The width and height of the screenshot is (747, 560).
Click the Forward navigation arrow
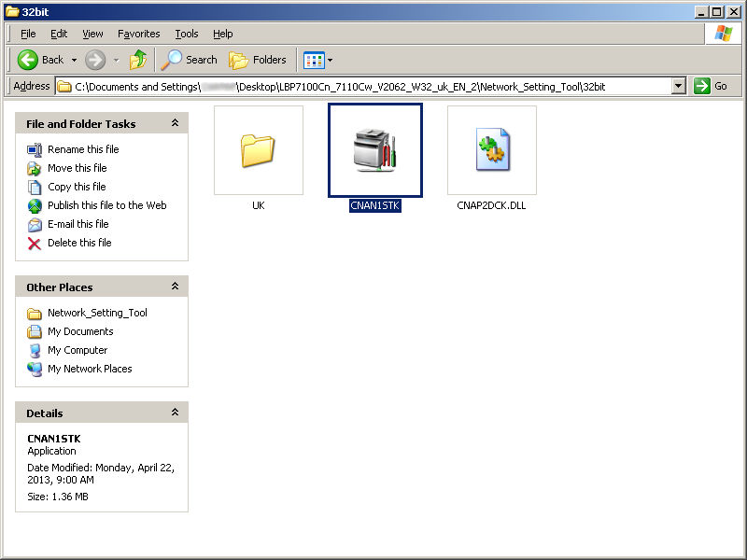pos(95,60)
